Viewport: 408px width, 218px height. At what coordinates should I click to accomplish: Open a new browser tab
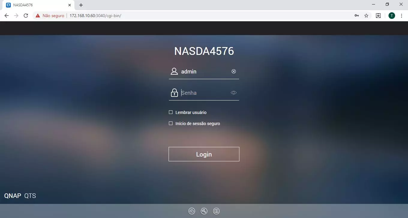(81, 5)
